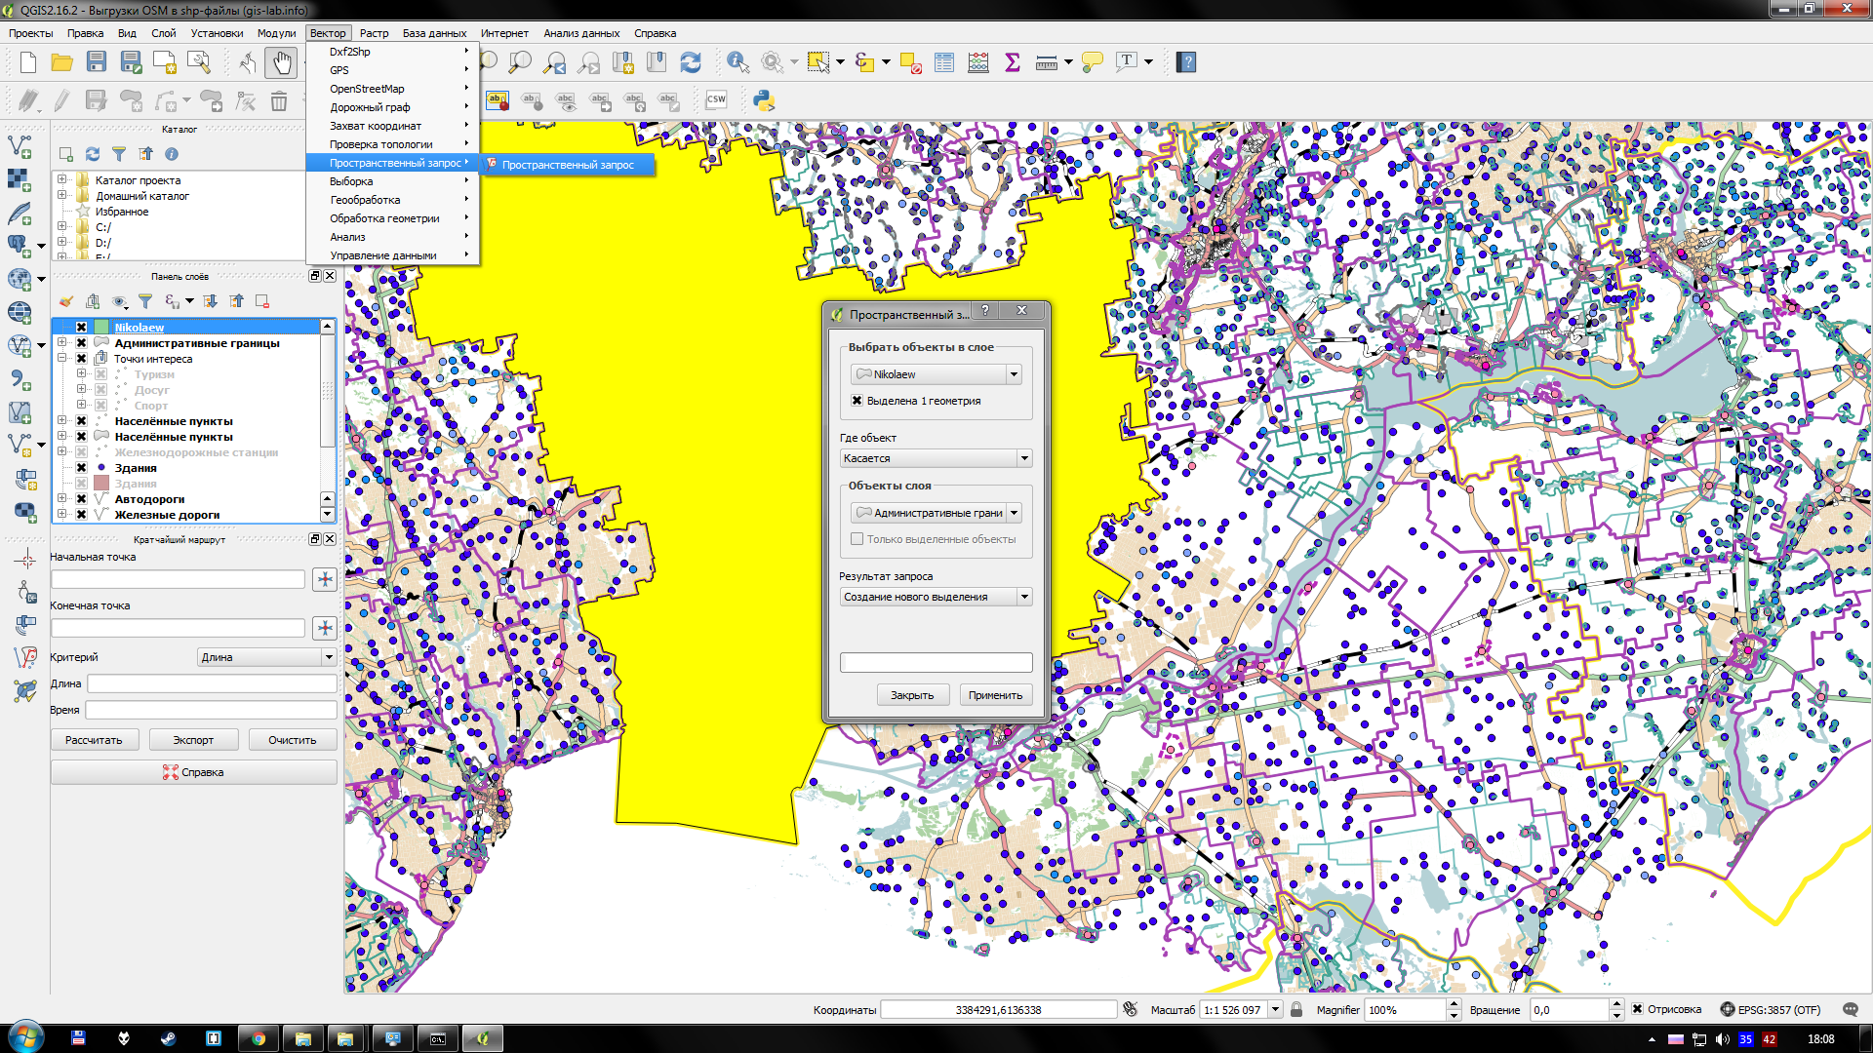Click the Add Delimited Text Layer comma icon
Image resolution: width=1873 pixels, height=1053 pixels.
click(x=20, y=378)
